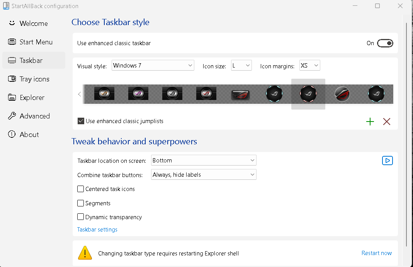Open the Taskbar settings link
Screen dimensions: 413x267
pyautogui.click(x=97, y=230)
